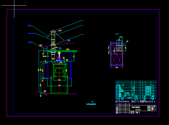This screenshot has width=169, height=125.
Task: Select the white ventilator cap atop the stack
Action: [x=53, y=31]
